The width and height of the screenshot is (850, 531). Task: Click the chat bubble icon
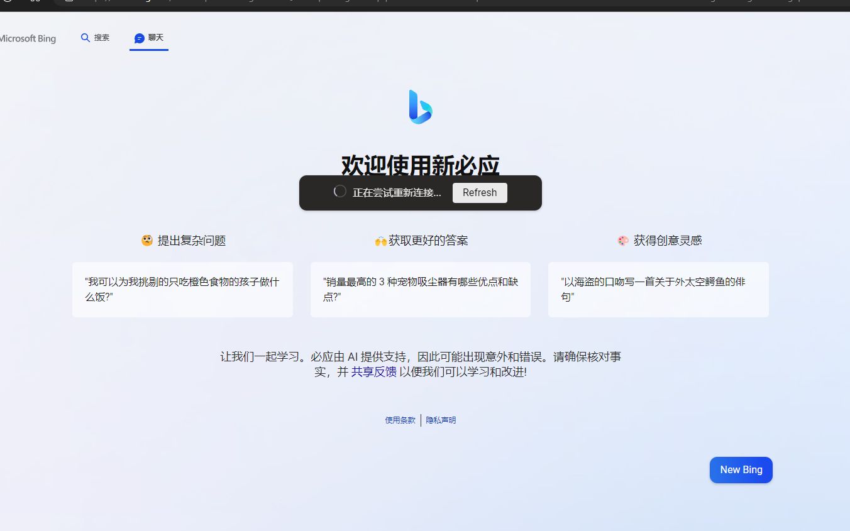pos(140,38)
